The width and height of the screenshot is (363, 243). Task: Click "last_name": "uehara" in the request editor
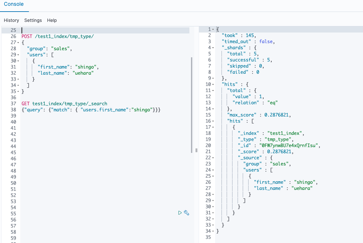point(66,73)
